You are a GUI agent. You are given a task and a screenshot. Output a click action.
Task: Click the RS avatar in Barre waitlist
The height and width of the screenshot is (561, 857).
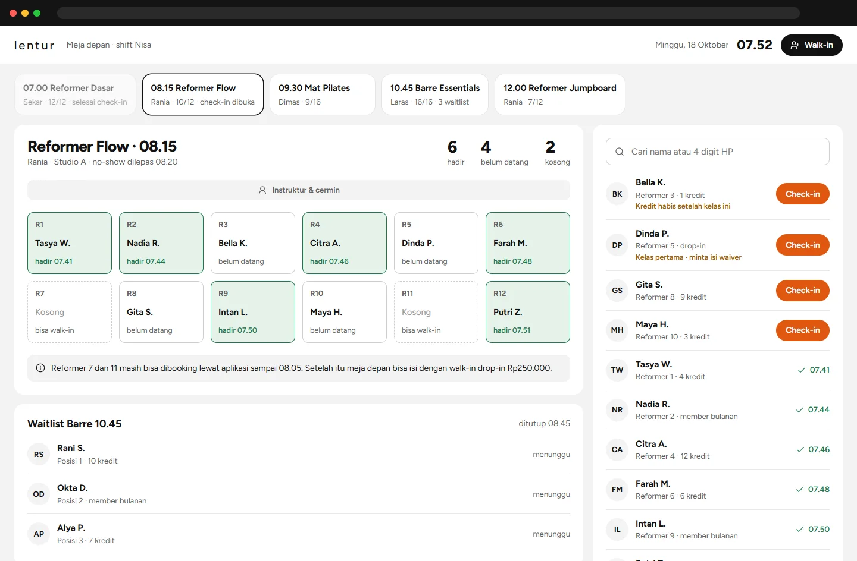click(39, 455)
